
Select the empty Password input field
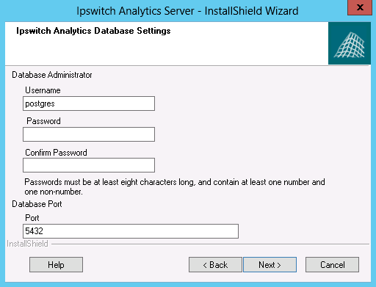(89, 134)
